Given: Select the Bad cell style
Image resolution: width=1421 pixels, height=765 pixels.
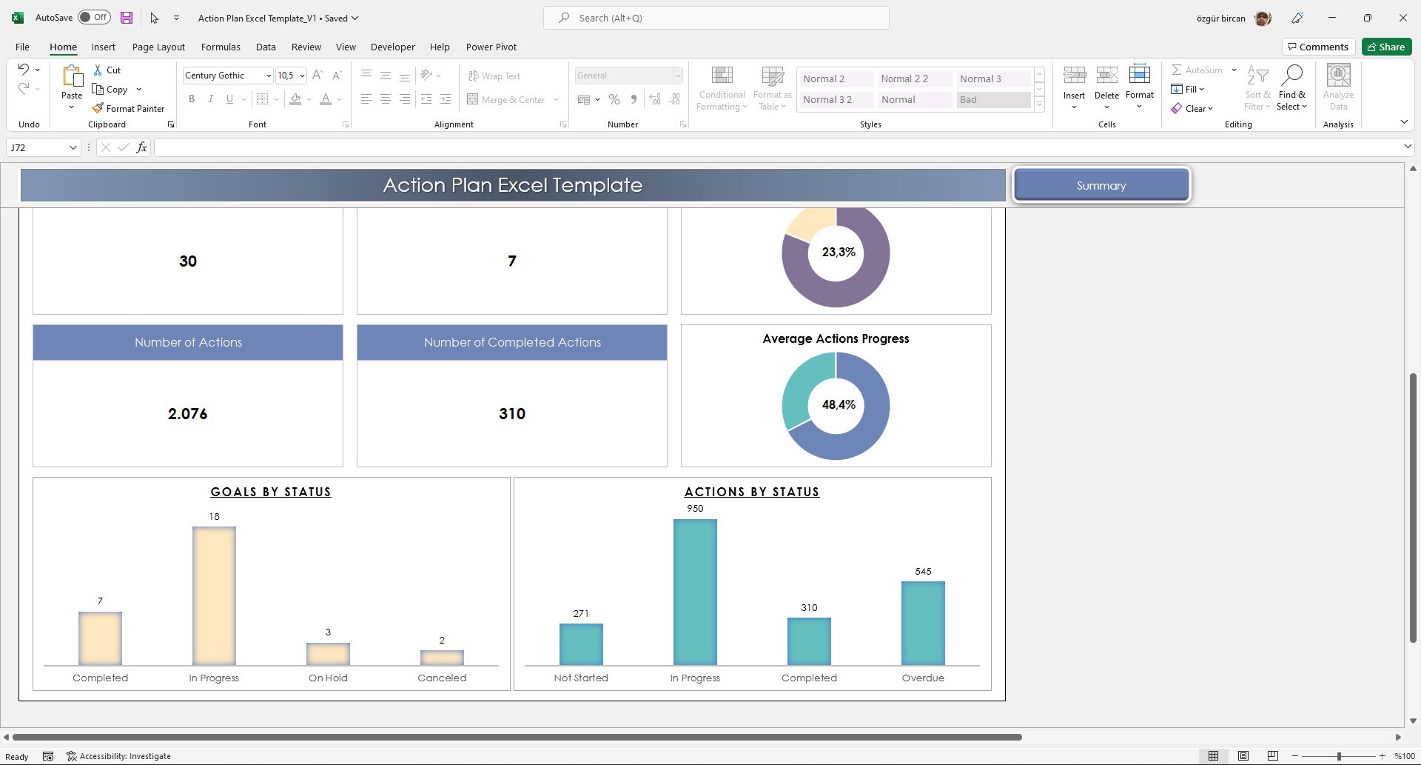Looking at the screenshot, I should [x=993, y=99].
